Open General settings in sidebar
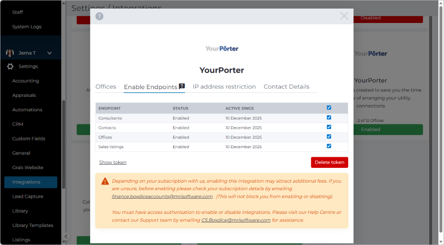Viewport: 444px width, 245px height. point(21,153)
